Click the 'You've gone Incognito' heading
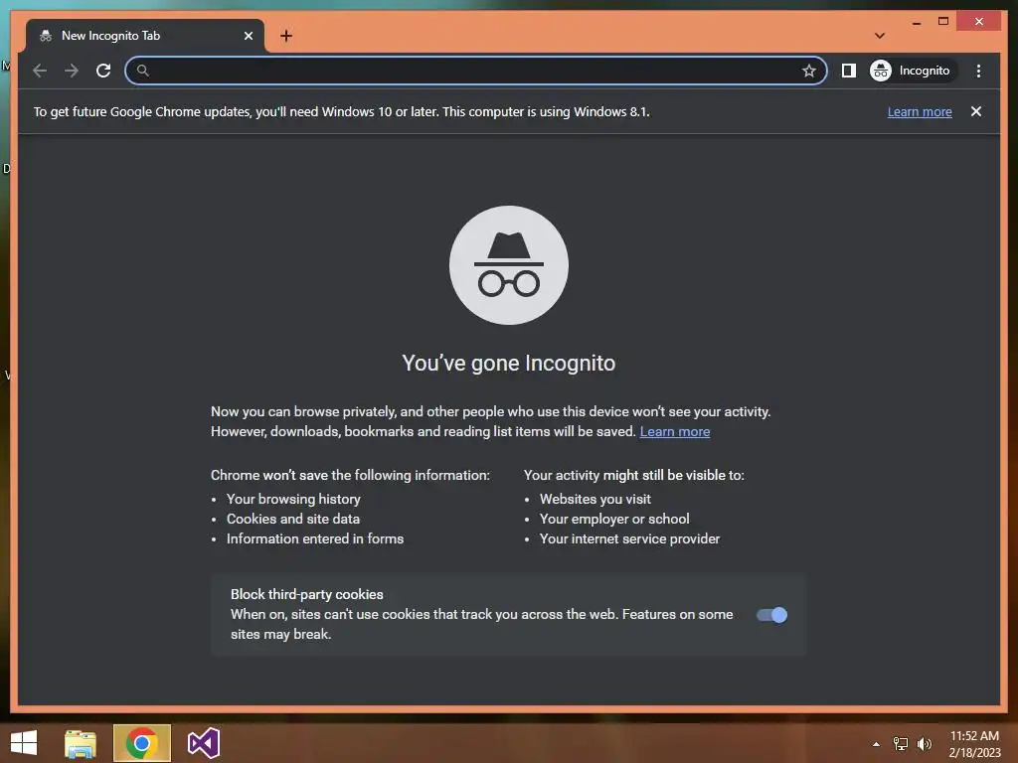The width and height of the screenshot is (1018, 763). click(508, 363)
